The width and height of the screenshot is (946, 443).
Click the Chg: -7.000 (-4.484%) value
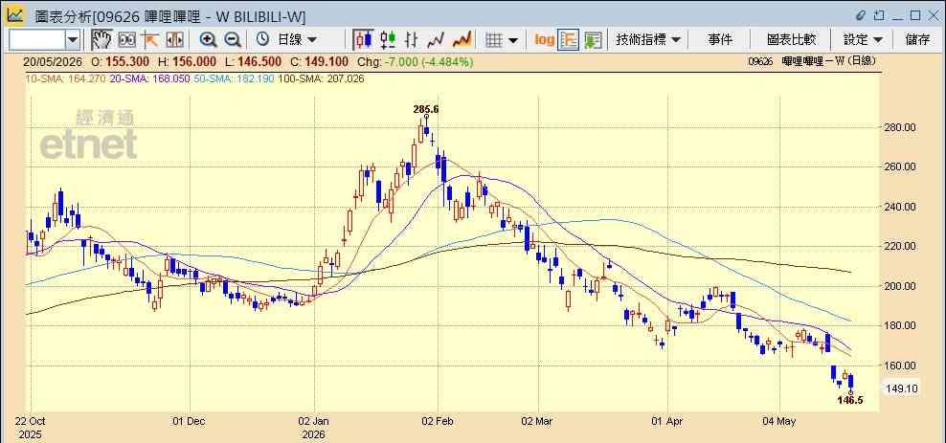point(416,61)
